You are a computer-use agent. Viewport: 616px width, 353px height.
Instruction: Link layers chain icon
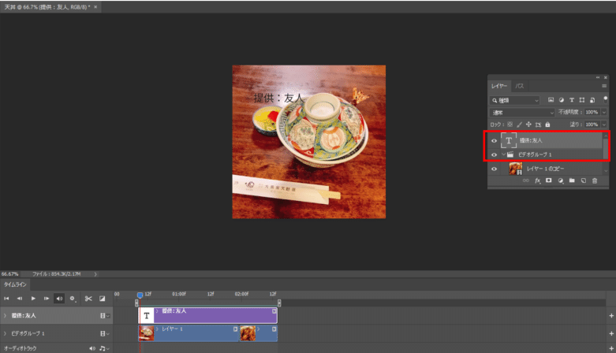click(525, 180)
